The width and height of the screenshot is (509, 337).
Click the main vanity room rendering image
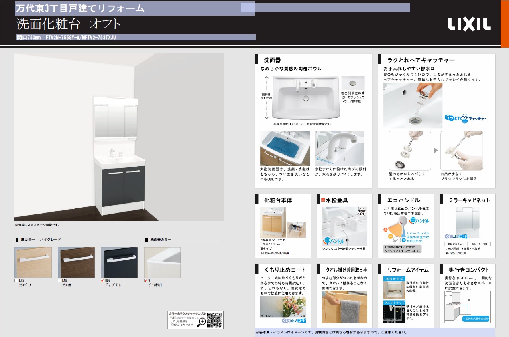click(119, 137)
